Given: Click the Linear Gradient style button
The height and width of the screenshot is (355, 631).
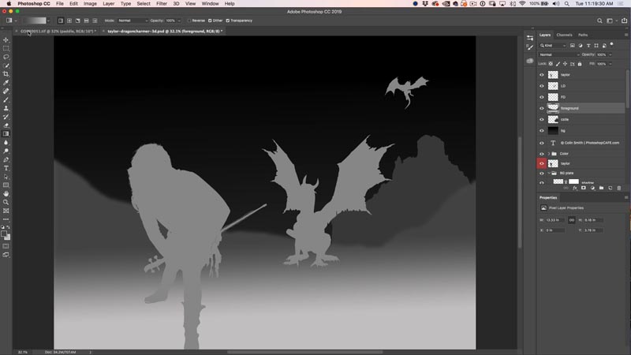Looking at the screenshot, I should pyautogui.click(x=61, y=21).
